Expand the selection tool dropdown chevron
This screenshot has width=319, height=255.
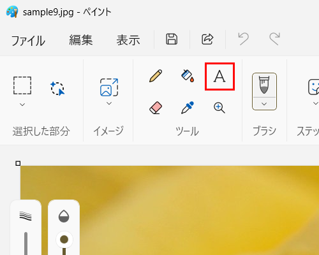22,105
